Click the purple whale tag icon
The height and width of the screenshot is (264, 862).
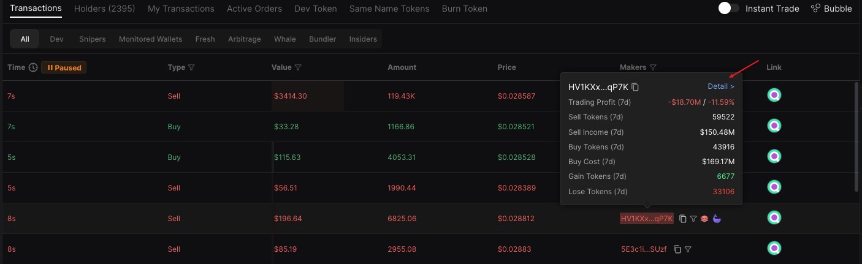[717, 219]
